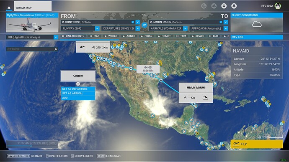Swap departure and arrival airports
This screenshot has width=289, height=162.
pos(144,25)
